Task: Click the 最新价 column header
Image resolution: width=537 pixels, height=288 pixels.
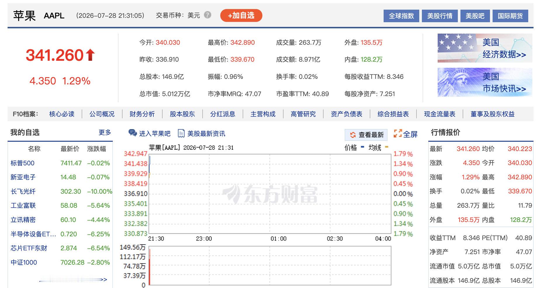Action: click(70, 149)
